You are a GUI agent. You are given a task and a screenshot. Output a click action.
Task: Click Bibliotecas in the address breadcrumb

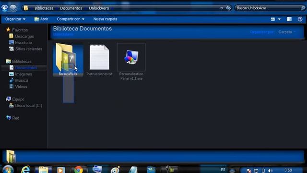(44, 8)
